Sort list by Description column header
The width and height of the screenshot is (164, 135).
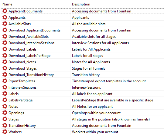[x=81, y=4]
